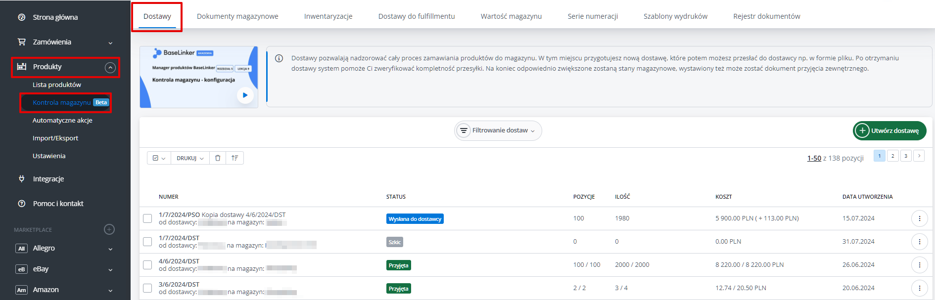Switch to the Dostawy do fulfillmentu tab
Screen dimensions: 935x300
(x=417, y=16)
